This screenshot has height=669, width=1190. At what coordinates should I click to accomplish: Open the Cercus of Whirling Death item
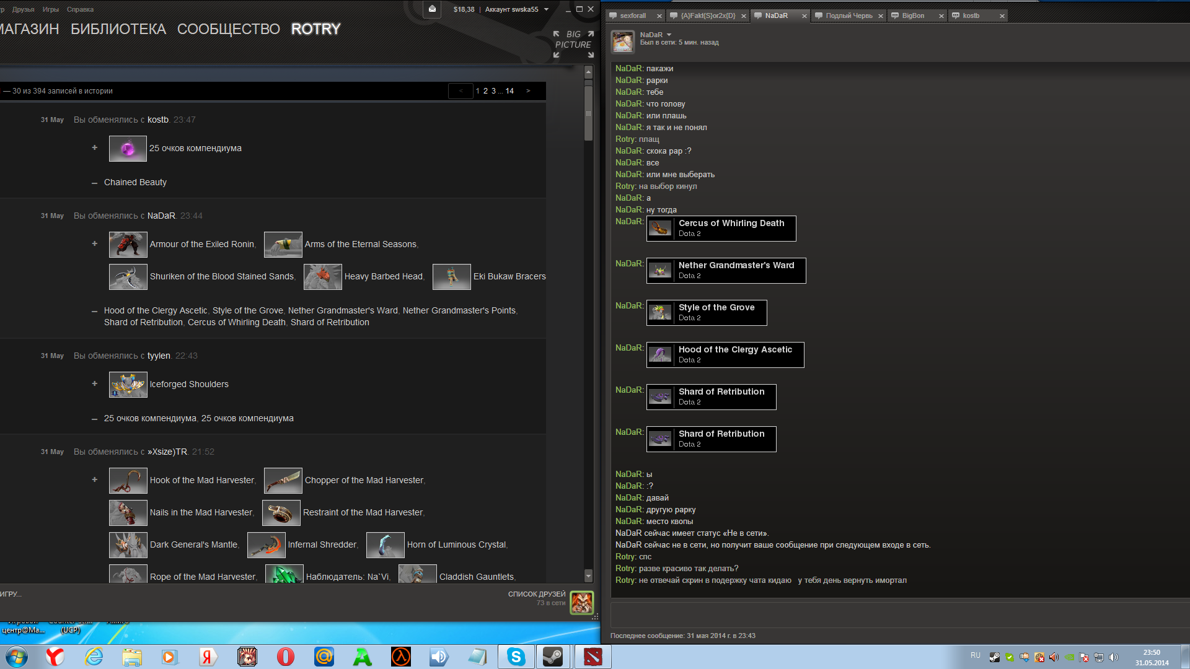tap(721, 228)
